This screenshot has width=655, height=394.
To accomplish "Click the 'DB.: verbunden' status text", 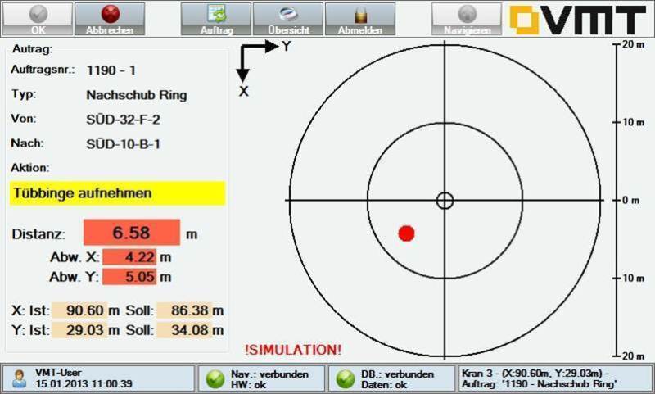I will (x=398, y=374).
